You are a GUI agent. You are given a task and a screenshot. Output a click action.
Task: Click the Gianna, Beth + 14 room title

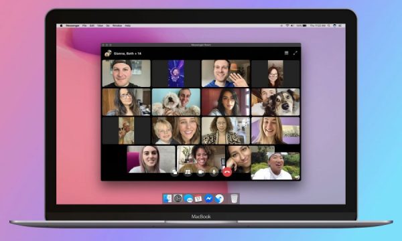tap(127, 54)
